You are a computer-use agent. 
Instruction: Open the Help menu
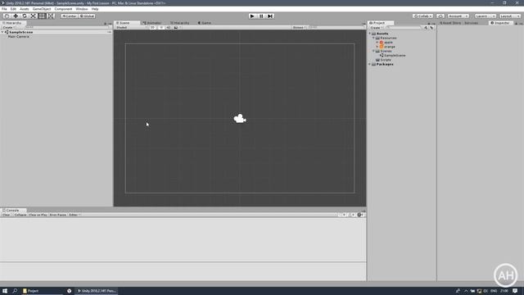(x=95, y=9)
